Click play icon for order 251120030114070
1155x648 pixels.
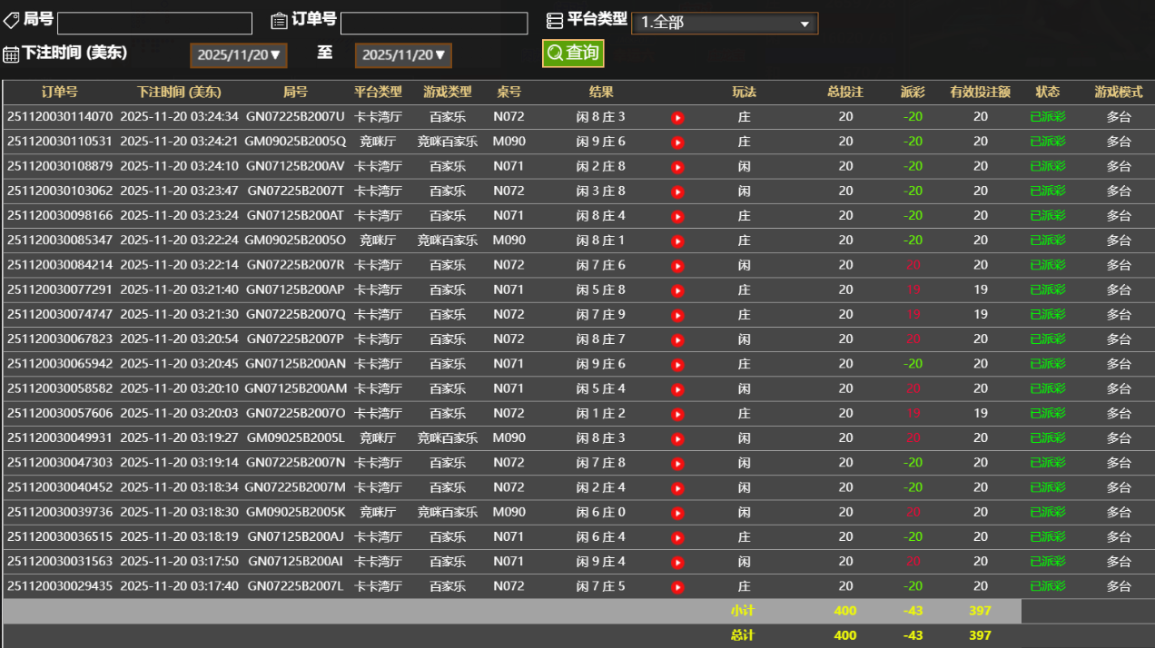pyautogui.click(x=677, y=117)
